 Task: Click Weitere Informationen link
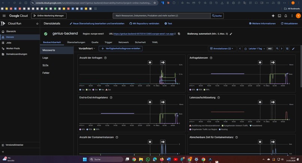(262, 24)
